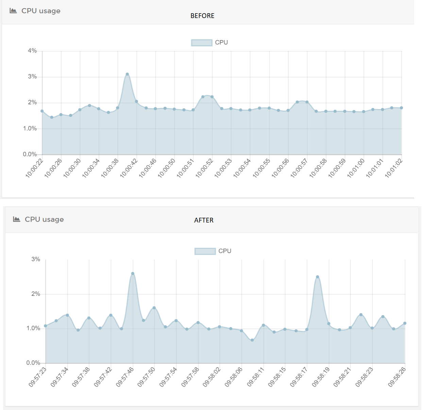Click the 2% y-axis label in the AFTER chart
Image resolution: width=422 pixels, height=410 pixels.
pos(36,294)
